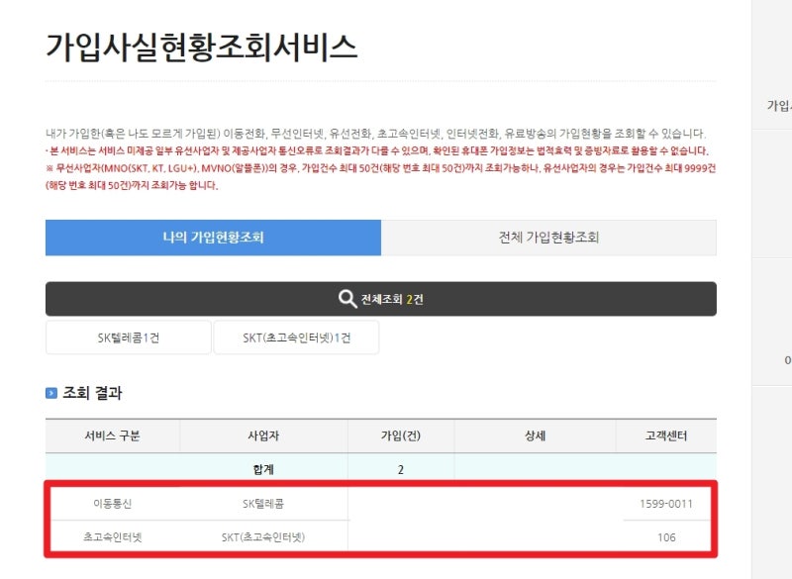Click the 상세 column header
The image size is (792, 579).
536,435
